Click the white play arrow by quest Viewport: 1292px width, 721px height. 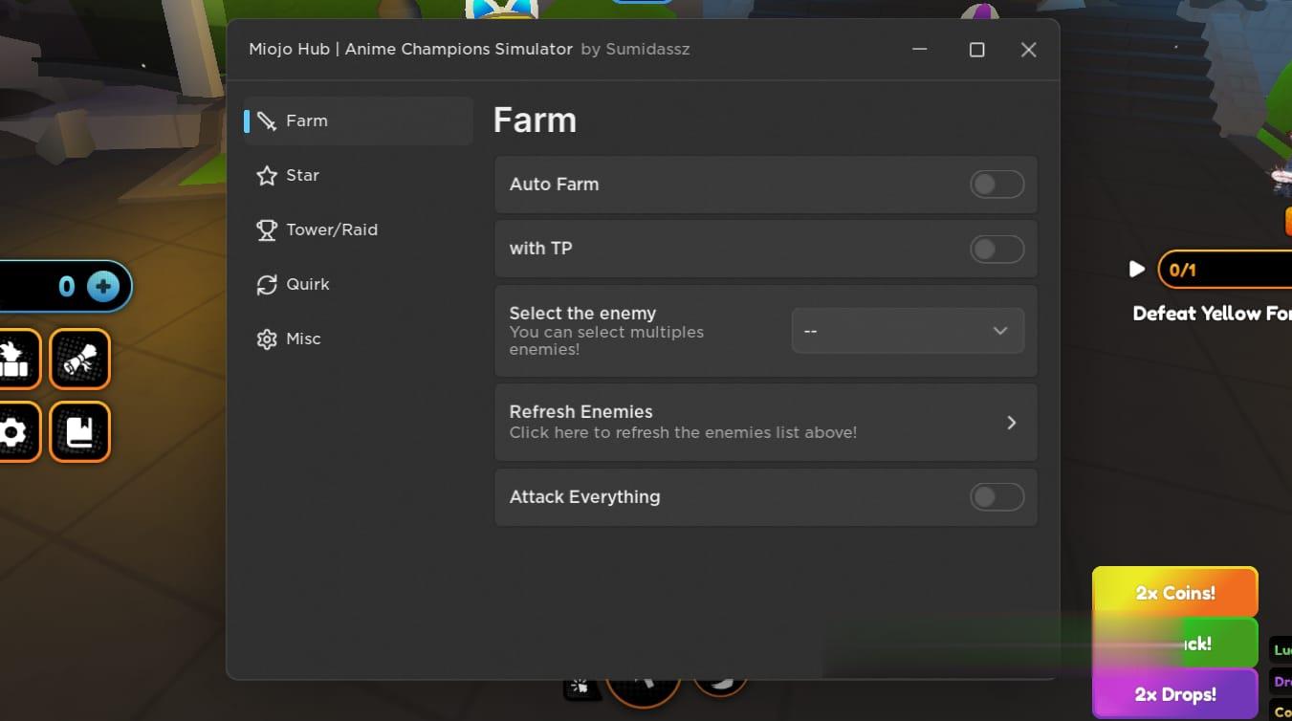pyautogui.click(x=1137, y=270)
